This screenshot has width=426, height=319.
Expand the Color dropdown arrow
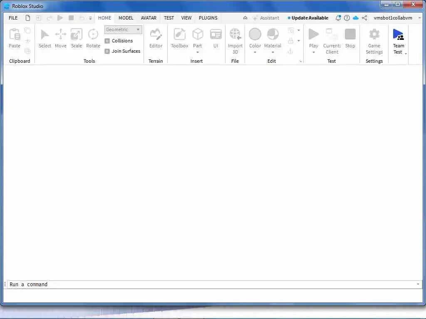point(255,52)
